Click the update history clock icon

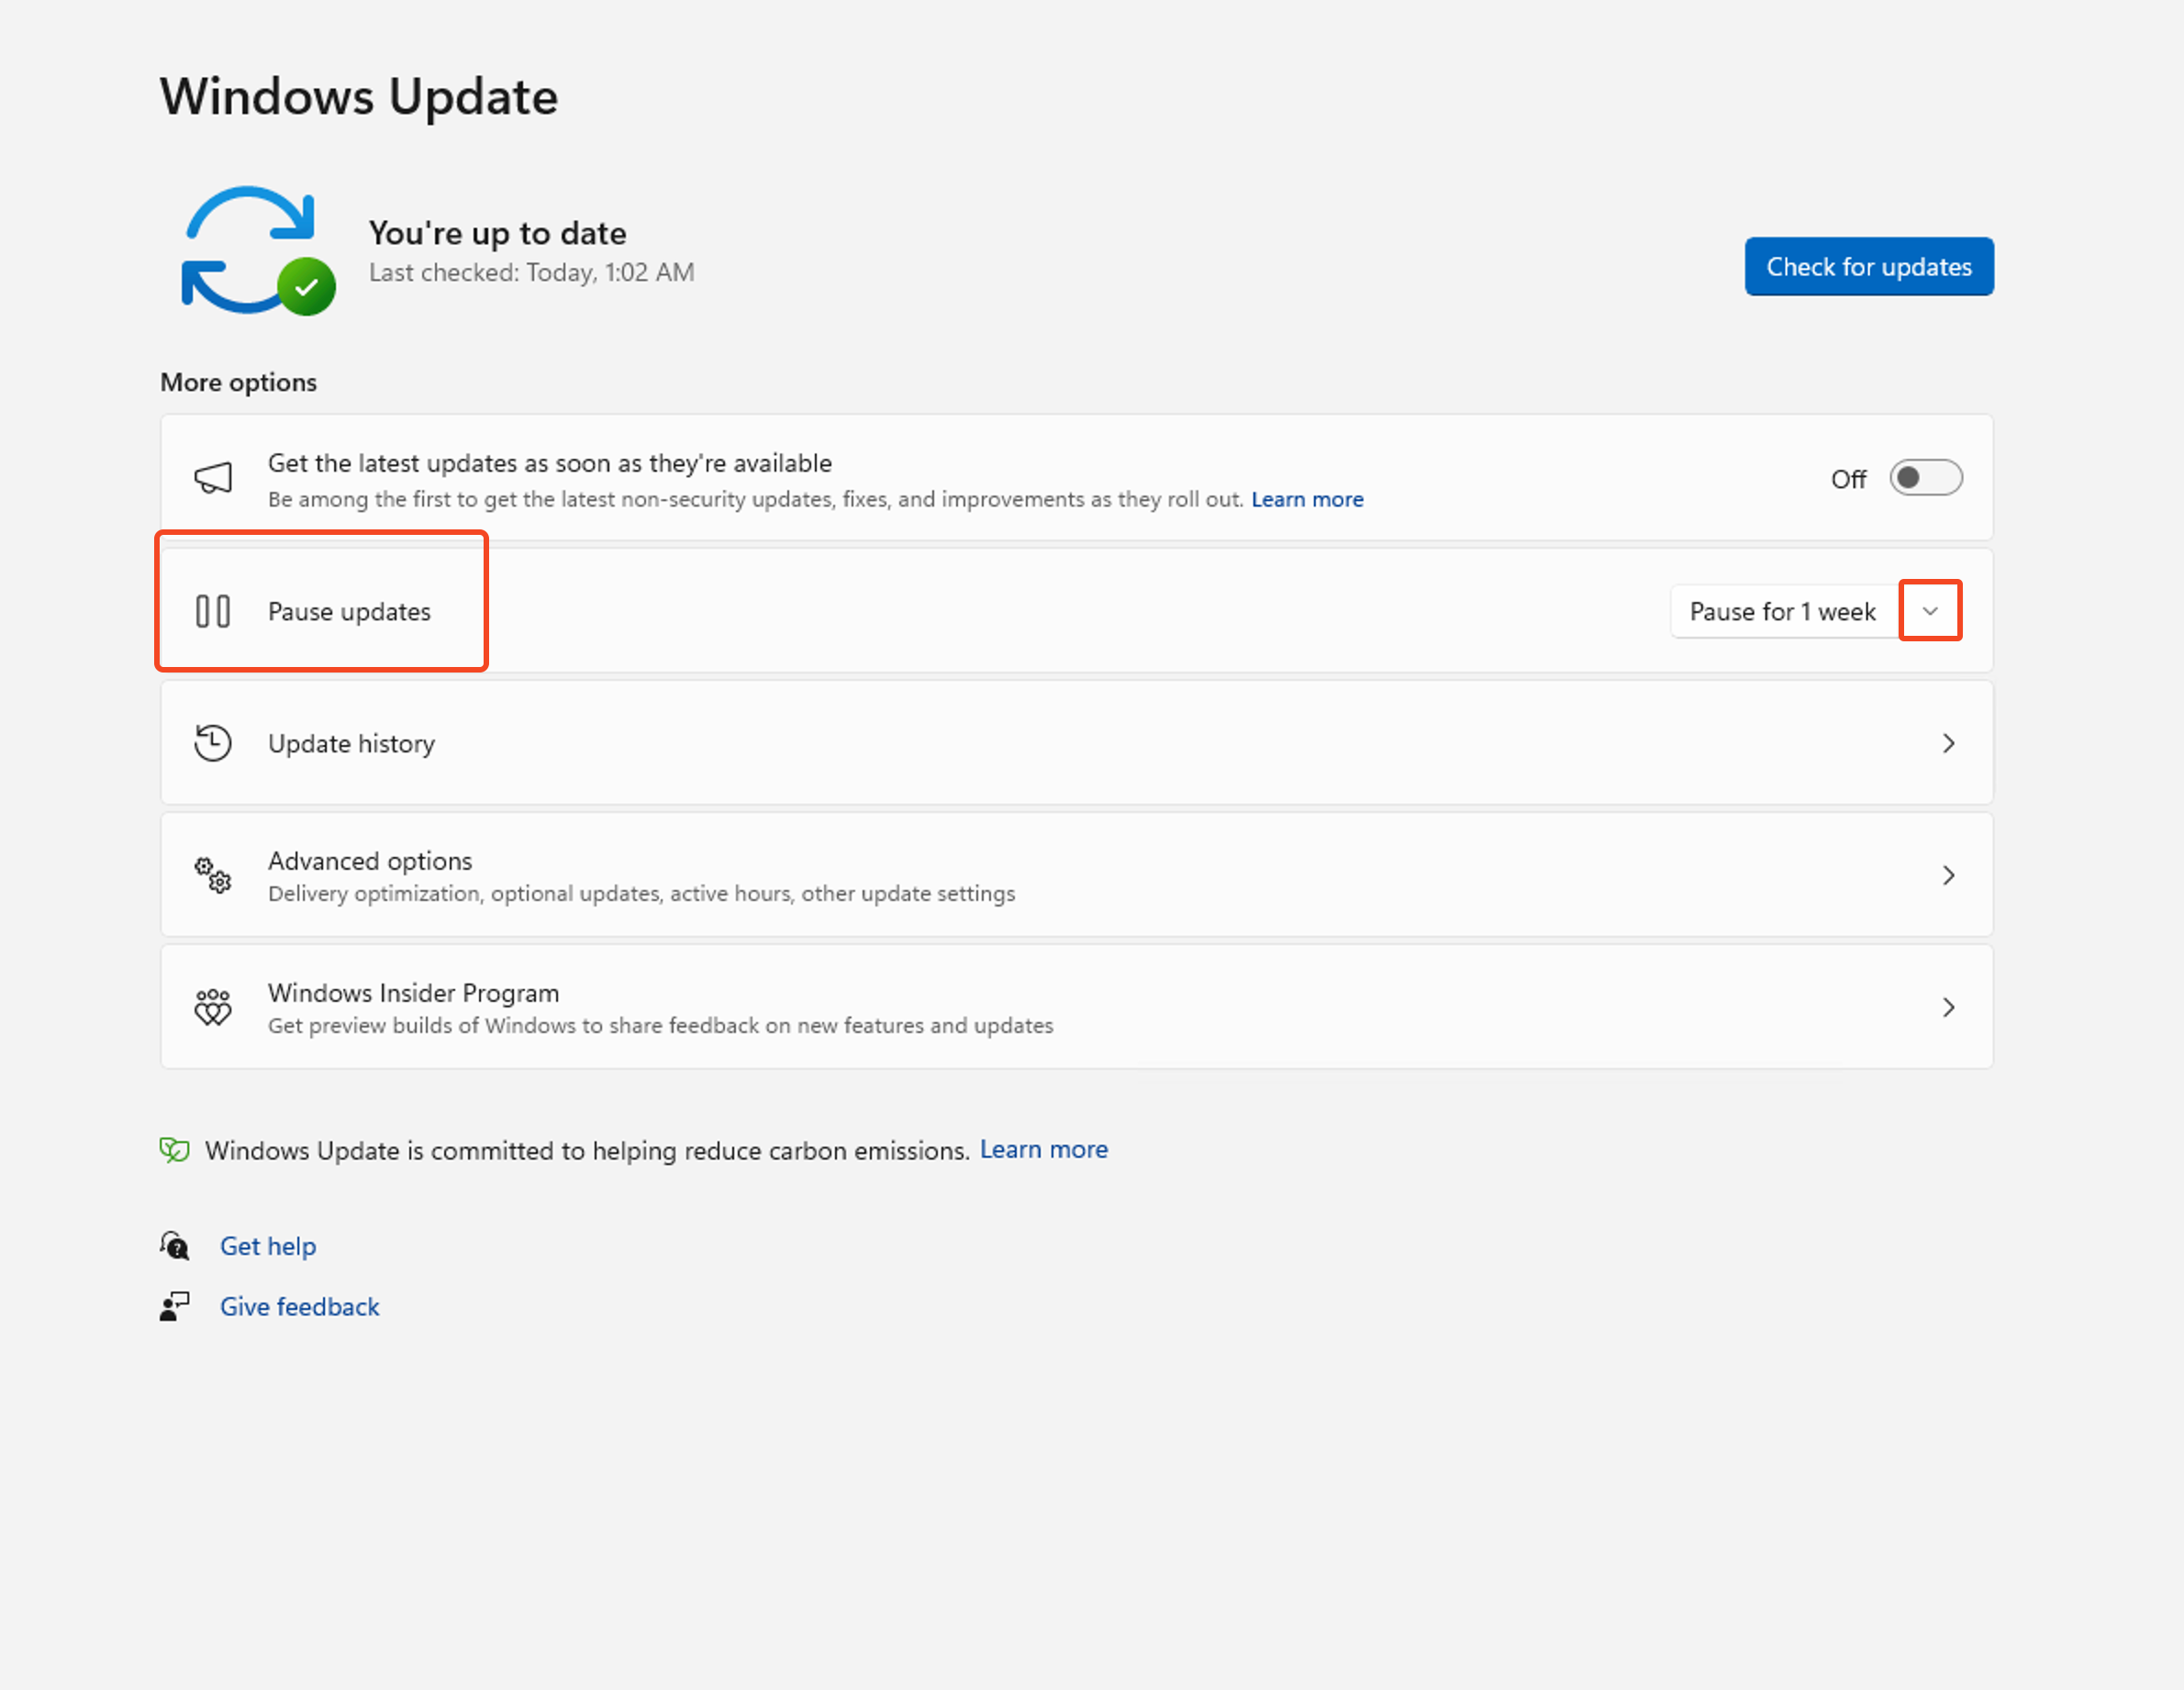coord(213,743)
